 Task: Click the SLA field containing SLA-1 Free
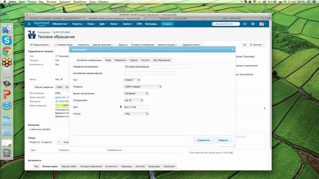click(137, 107)
